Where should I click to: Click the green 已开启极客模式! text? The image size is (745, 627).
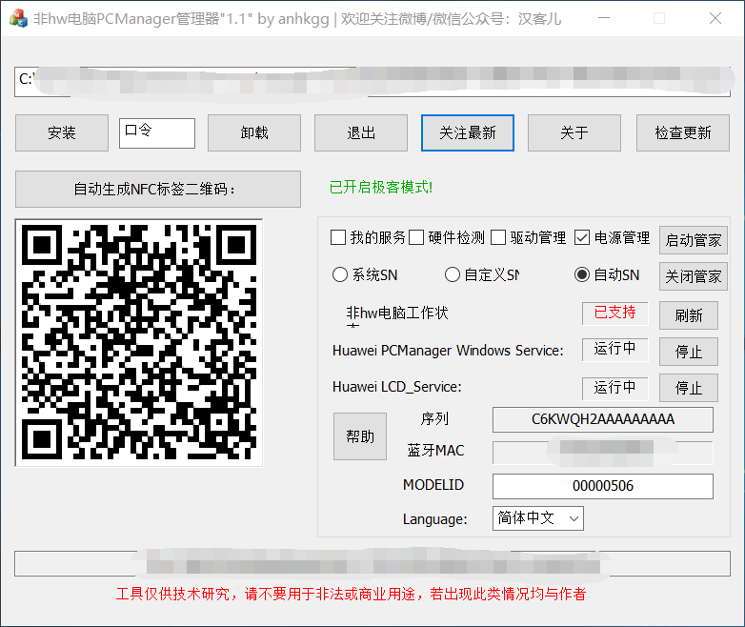tap(381, 188)
